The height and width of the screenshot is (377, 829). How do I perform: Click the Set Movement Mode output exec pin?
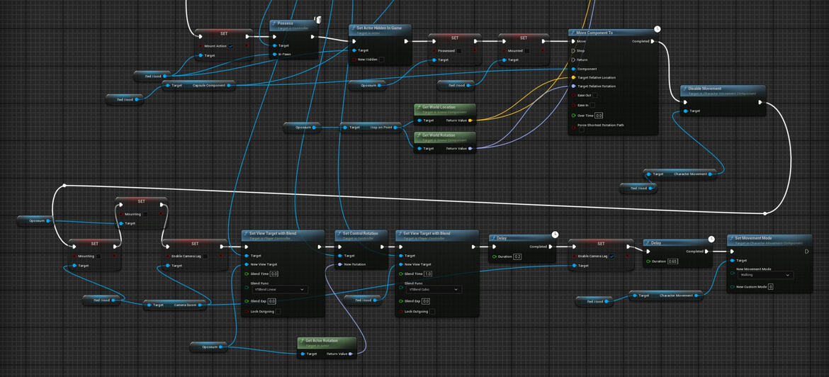click(806, 251)
